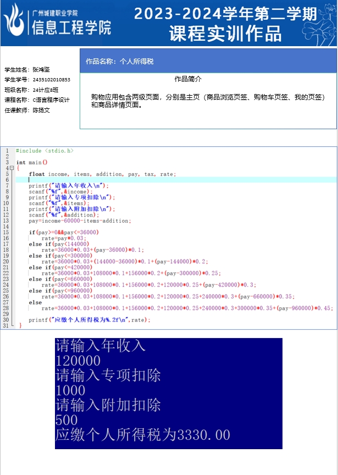Click the console output 应缴个人所得税为3330.00
Screen dimensions: 338x475
(143, 435)
